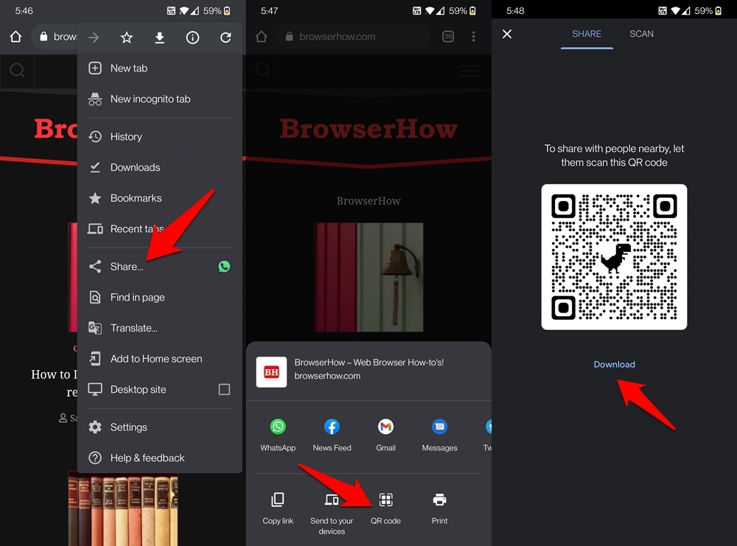Screen dimensions: 737x546
Task: Download the generated QR code
Action: tap(614, 364)
